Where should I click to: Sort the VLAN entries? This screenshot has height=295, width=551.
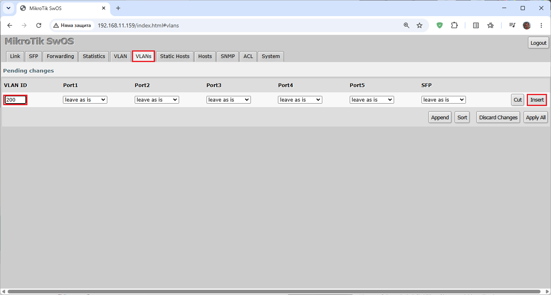(462, 117)
